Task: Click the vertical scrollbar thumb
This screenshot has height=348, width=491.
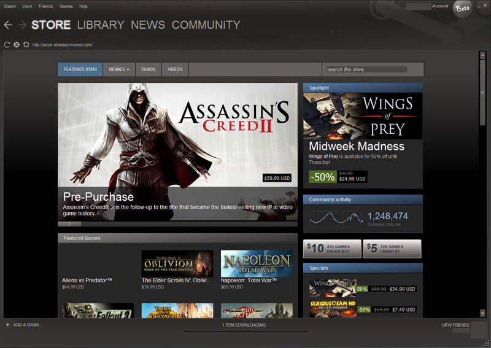Action: (x=482, y=93)
